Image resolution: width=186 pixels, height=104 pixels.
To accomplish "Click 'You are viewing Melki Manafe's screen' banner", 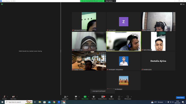I will [92, 1].
